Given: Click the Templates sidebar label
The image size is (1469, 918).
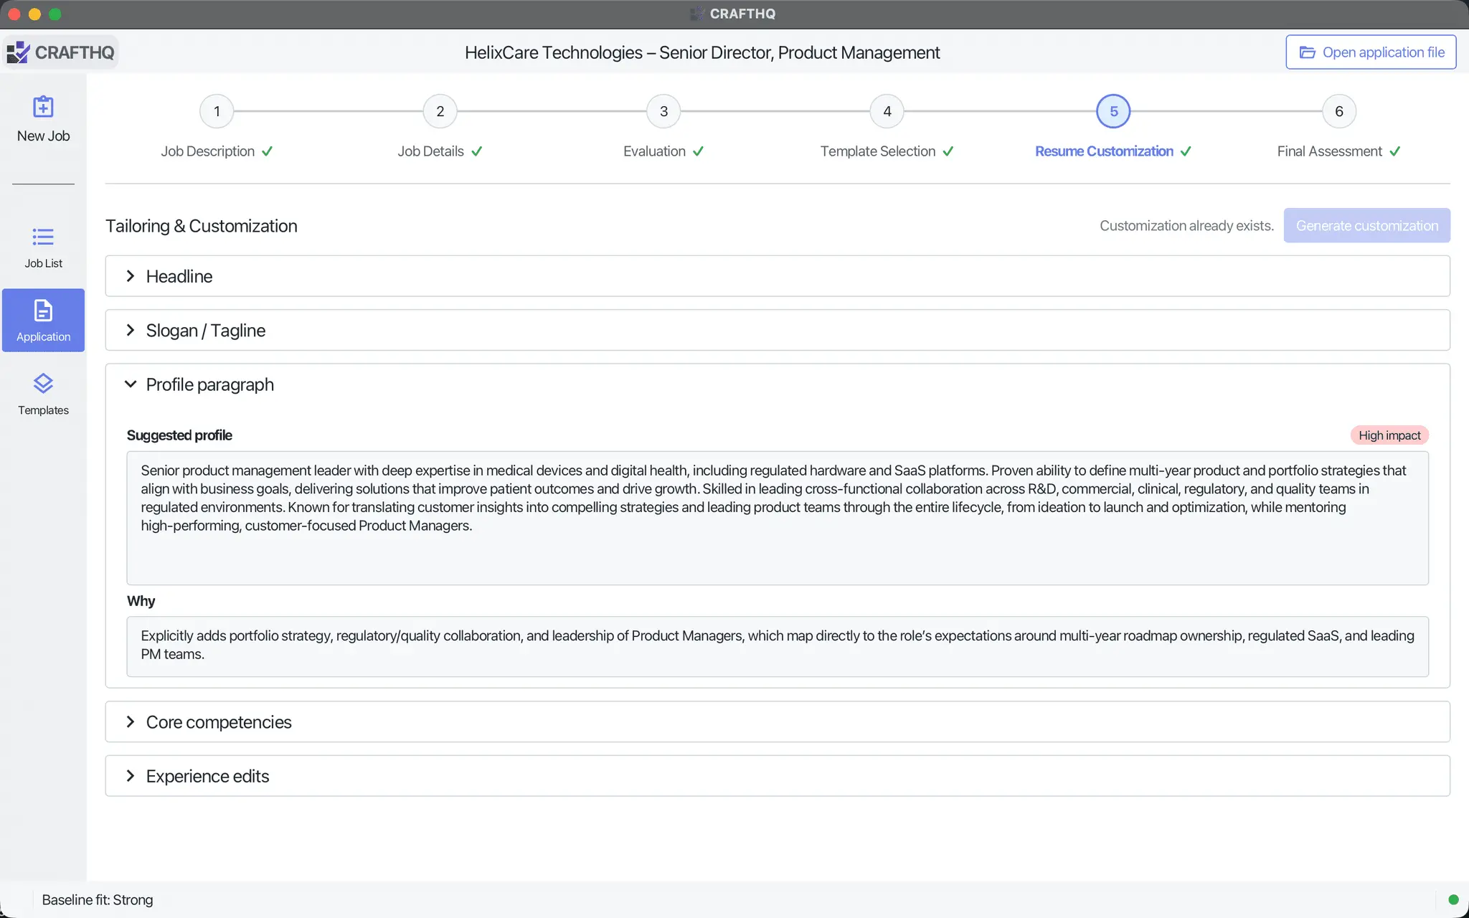Looking at the screenshot, I should pos(43,410).
